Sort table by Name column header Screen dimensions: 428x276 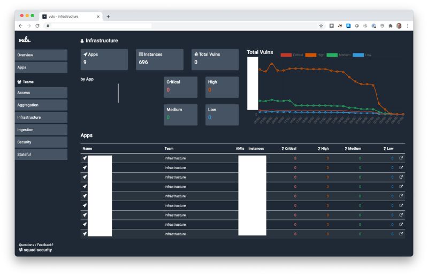click(x=87, y=149)
